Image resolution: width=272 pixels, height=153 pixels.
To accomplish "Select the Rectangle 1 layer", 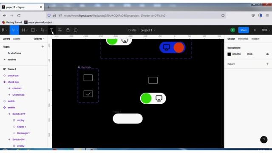I will click(x=24, y=133).
